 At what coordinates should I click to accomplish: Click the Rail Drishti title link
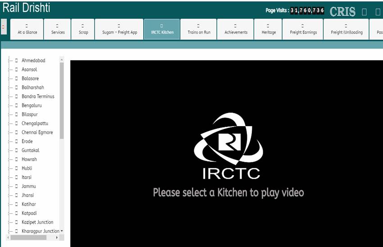click(27, 8)
